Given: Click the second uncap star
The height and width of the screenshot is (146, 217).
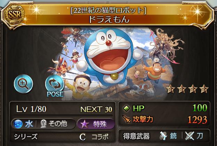Looking at the screenshot, I should click(182, 89).
